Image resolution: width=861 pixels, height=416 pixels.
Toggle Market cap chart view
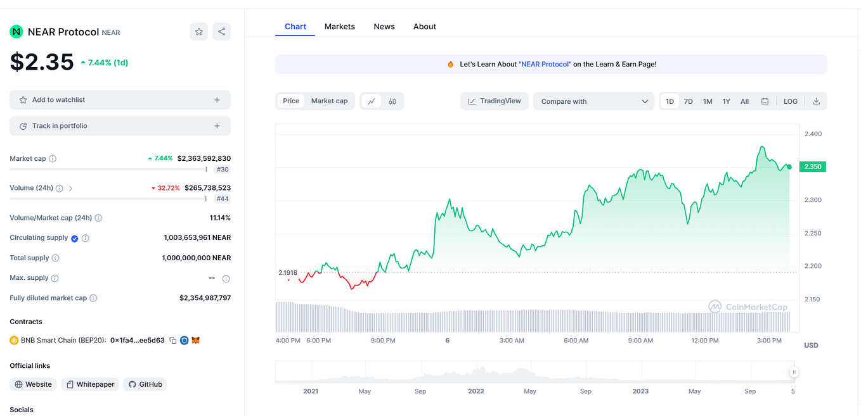[x=329, y=101]
